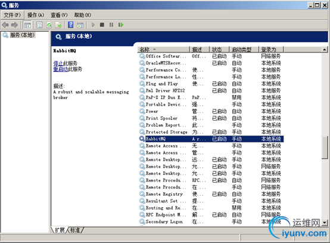Select the RPC Endpoint M... service name
This screenshot has height=243, width=330.
coord(166,215)
